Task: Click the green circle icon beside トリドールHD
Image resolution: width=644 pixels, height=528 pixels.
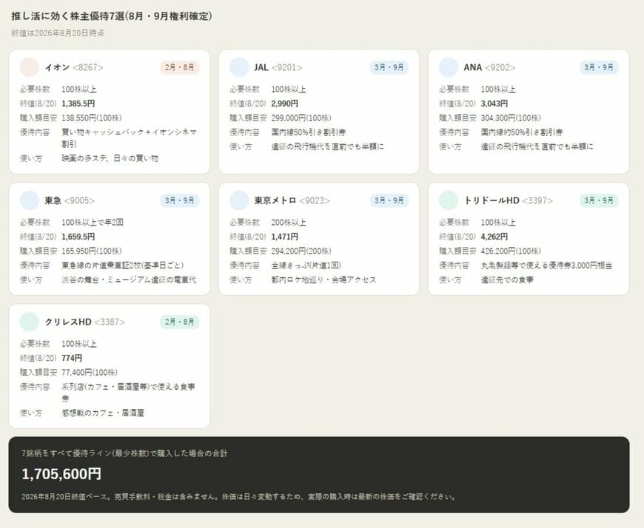Action: [x=449, y=200]
